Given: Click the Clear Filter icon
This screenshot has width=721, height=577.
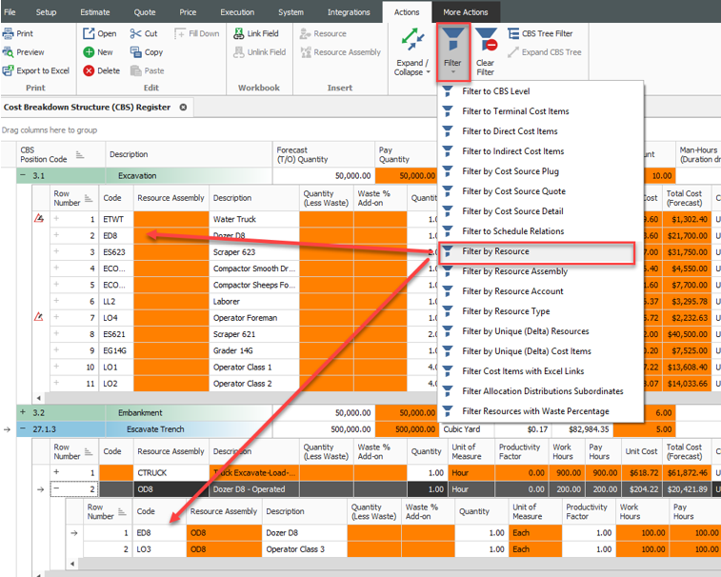Looking at the screenshot, I should (x=486, y=41).
